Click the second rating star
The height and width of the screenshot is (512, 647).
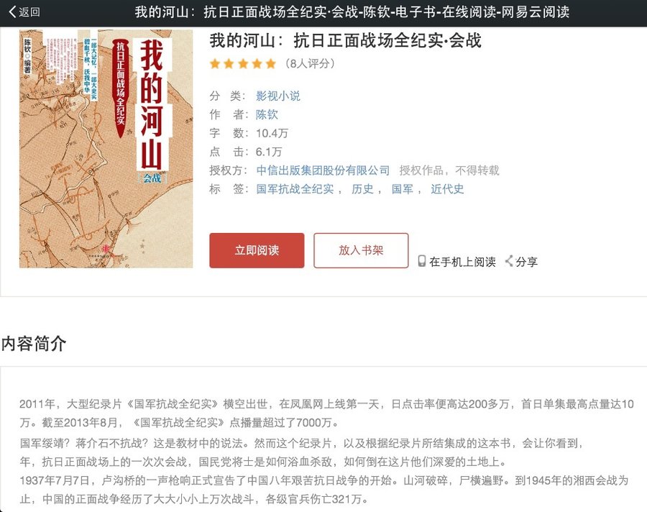229,64
